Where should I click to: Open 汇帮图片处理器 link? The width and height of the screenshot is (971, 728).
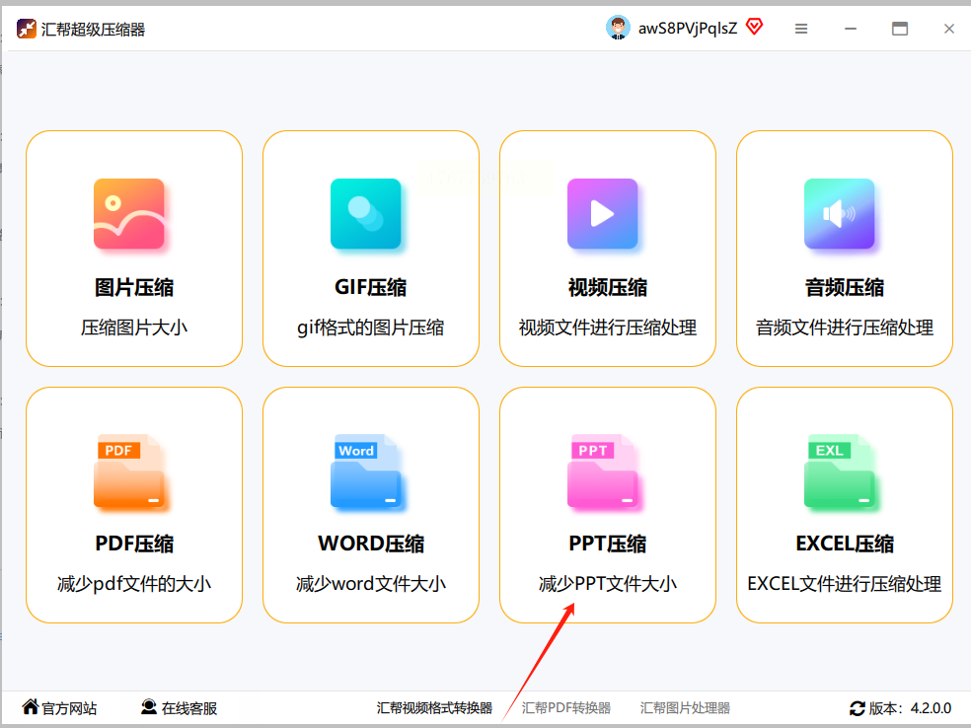pyautogui.click(x=685, y=708)
